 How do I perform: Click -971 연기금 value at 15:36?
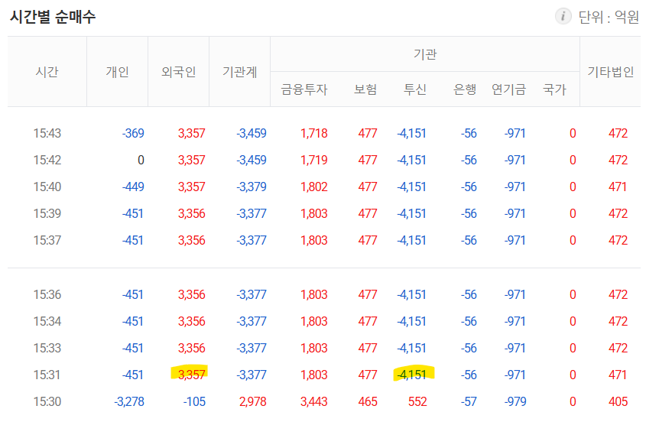click(x=515, y=294)
